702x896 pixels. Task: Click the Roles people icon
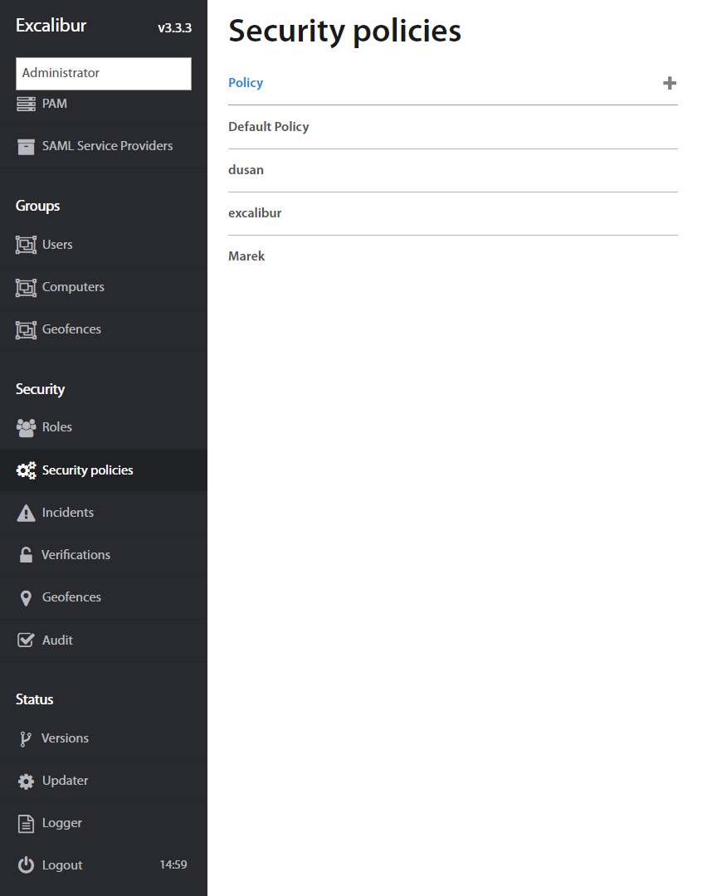26,427
